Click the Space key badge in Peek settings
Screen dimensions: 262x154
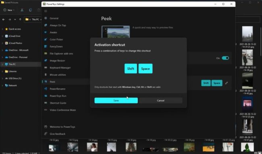point(217,83)
